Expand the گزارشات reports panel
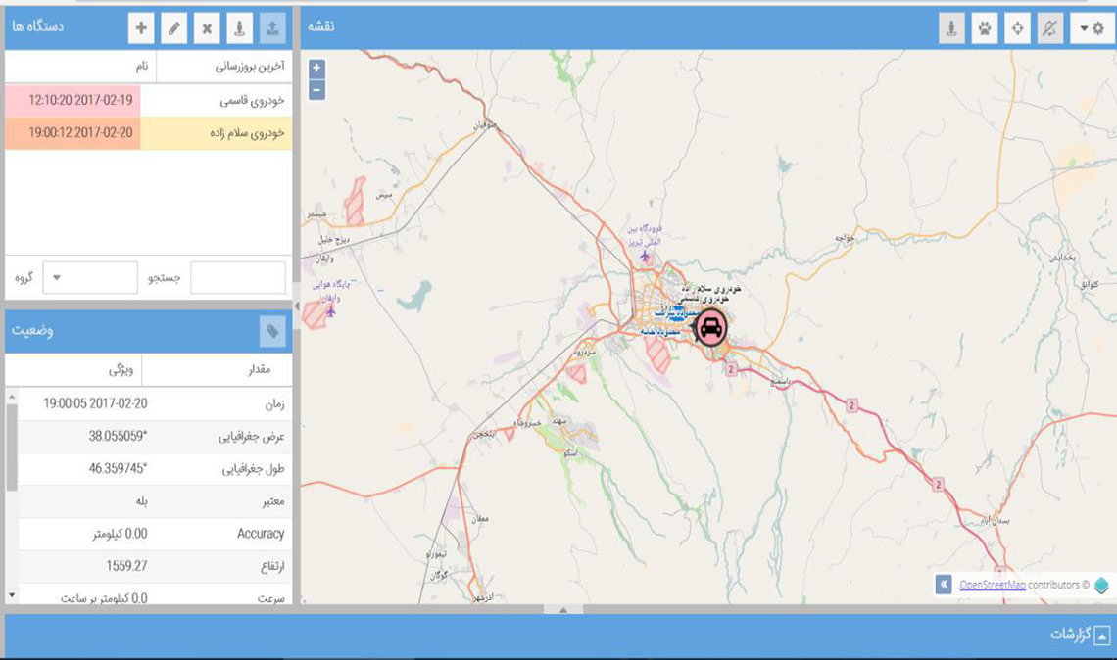 (x=1102, y=636)
